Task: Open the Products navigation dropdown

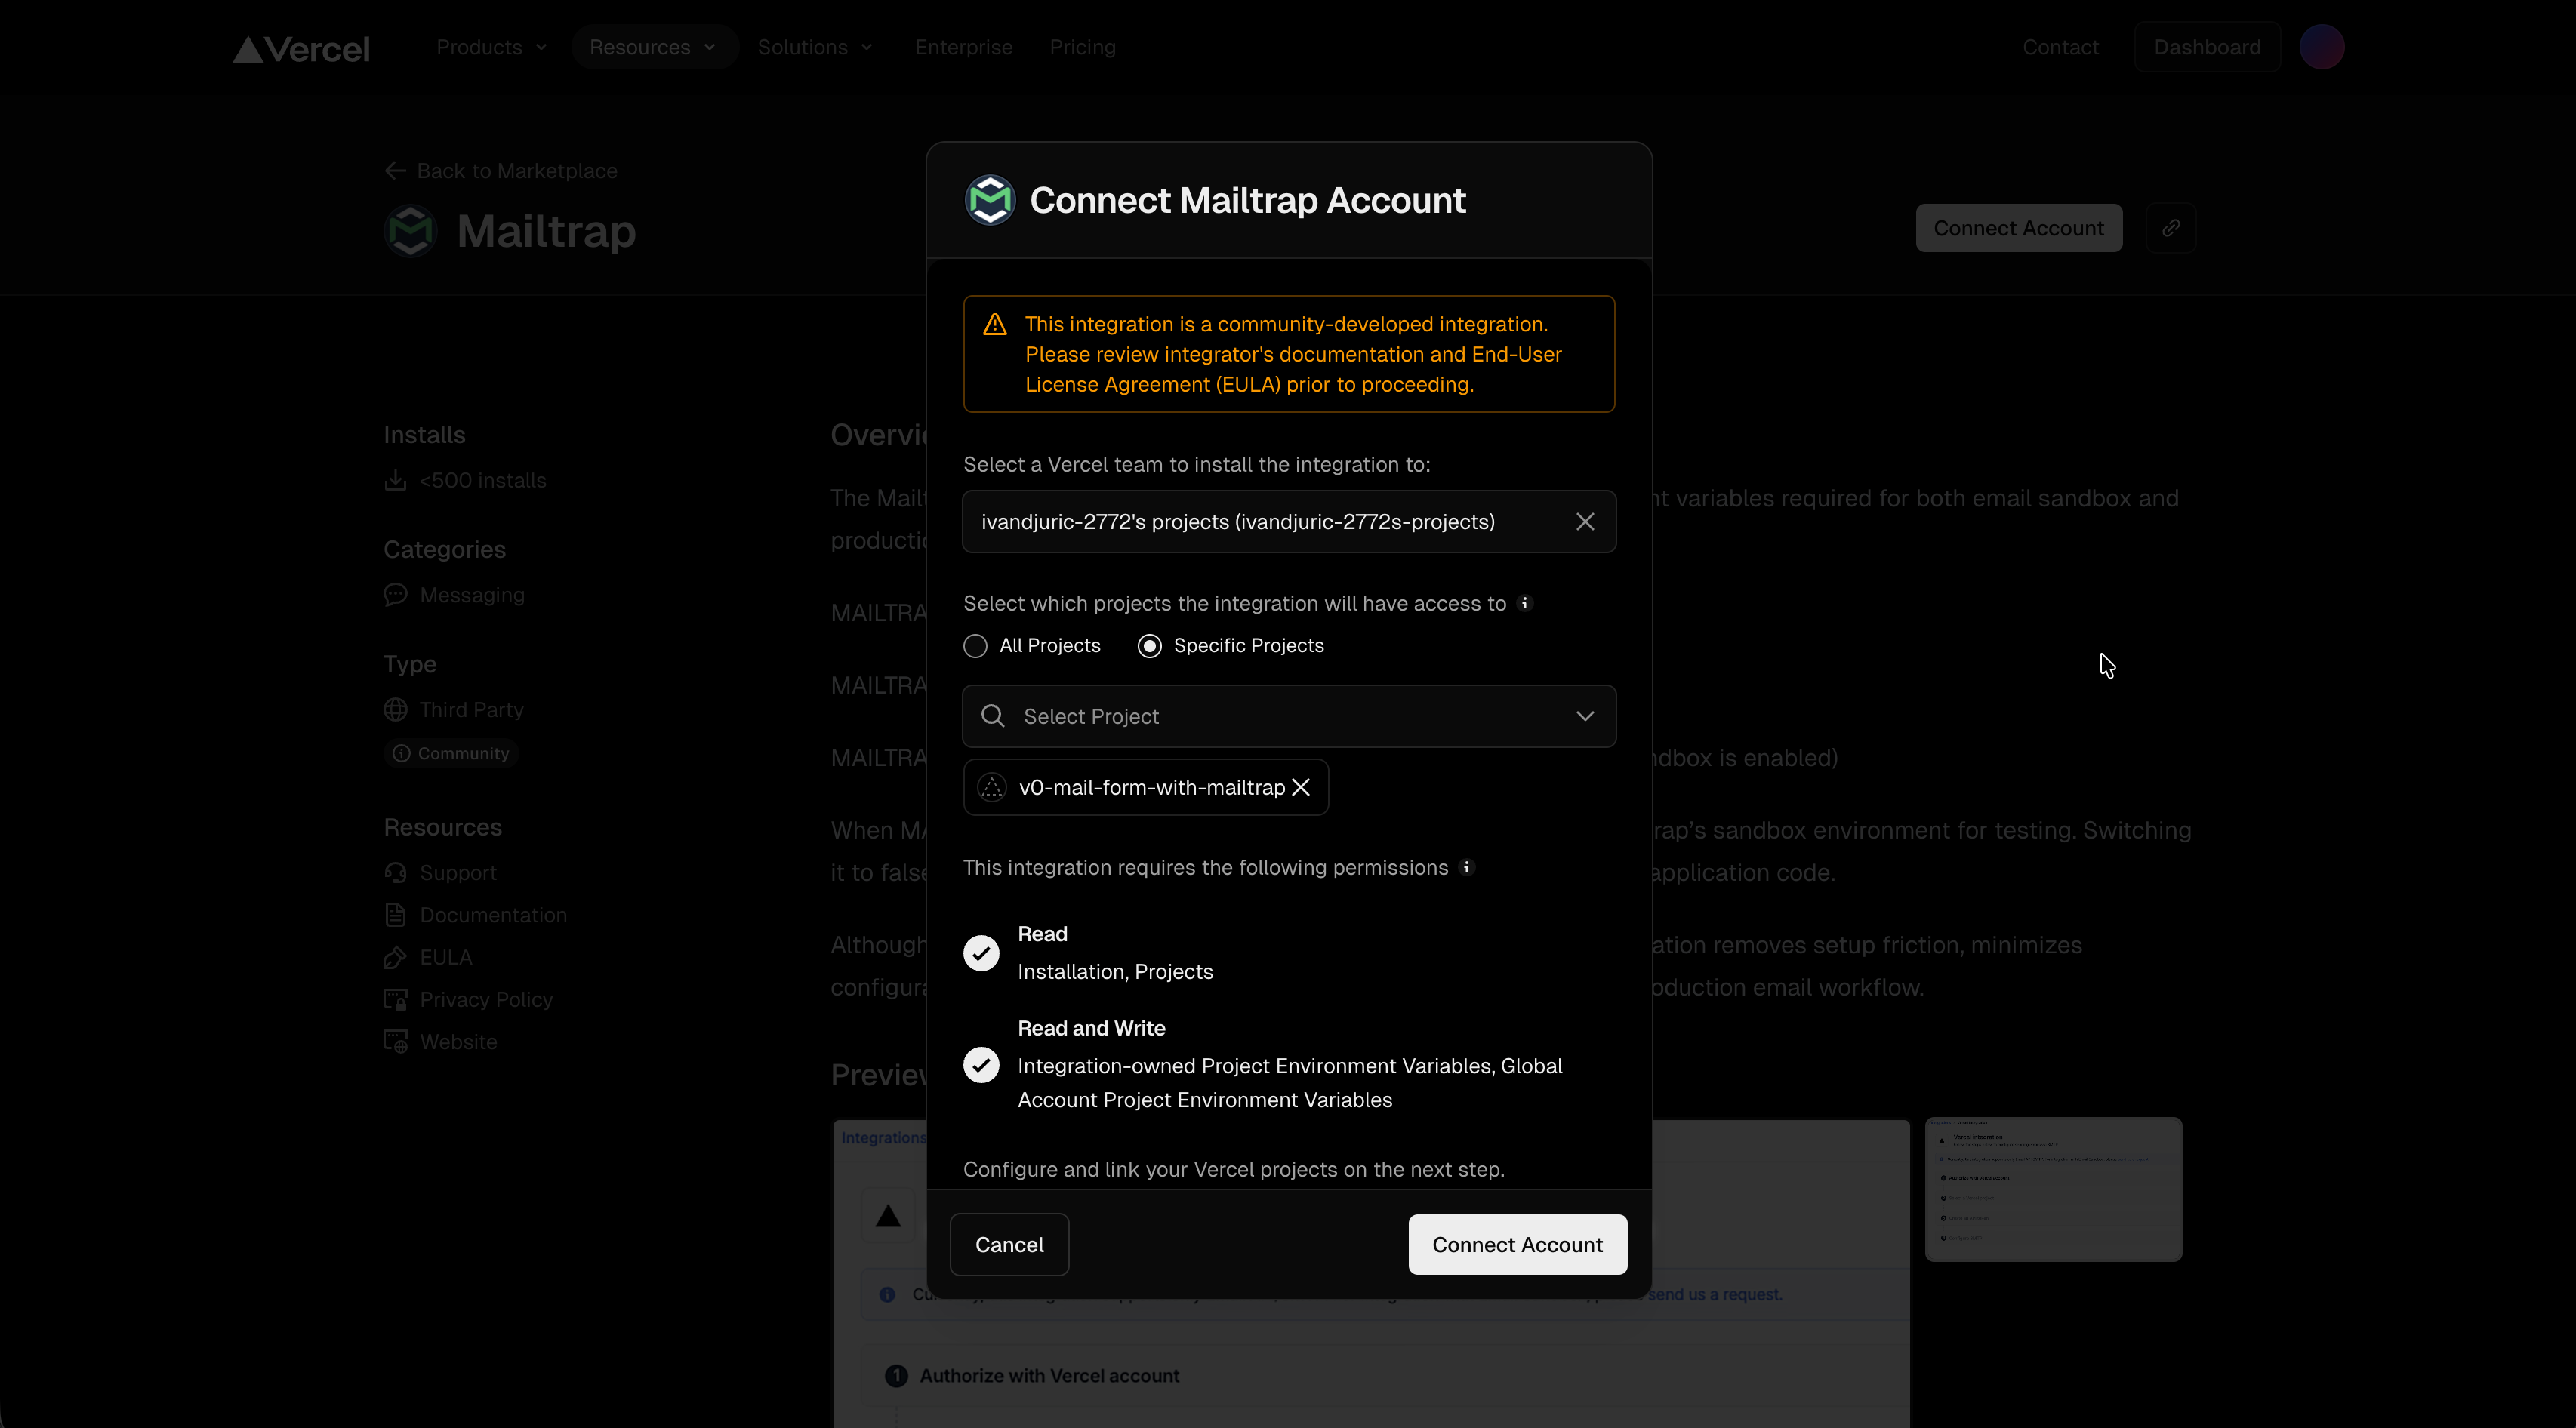Action: click(491, 47)
